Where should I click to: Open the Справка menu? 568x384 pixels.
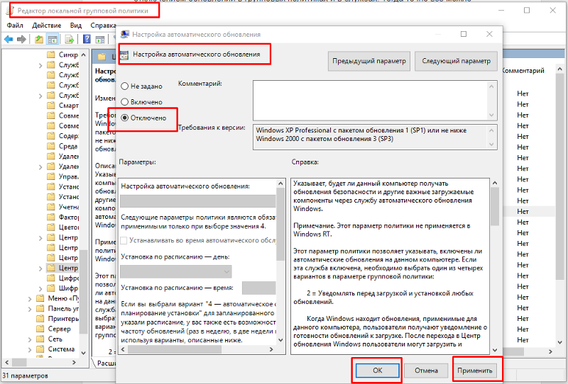(x=103, y=26)
